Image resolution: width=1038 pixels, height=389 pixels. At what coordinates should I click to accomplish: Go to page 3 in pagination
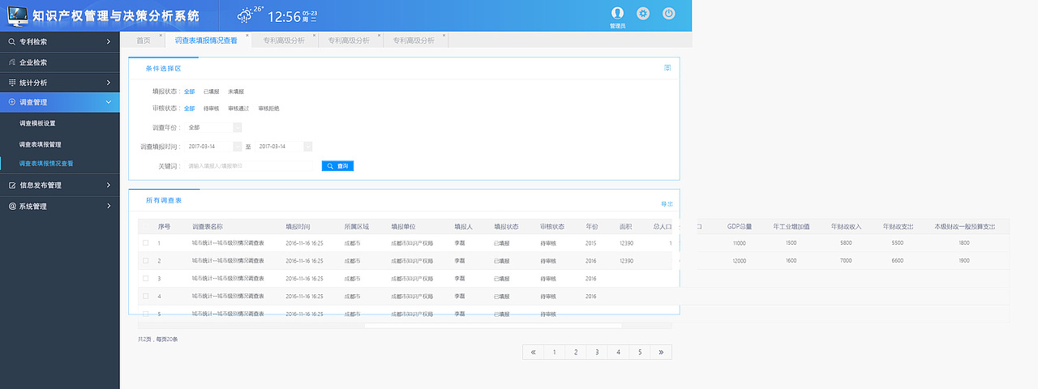597,352
